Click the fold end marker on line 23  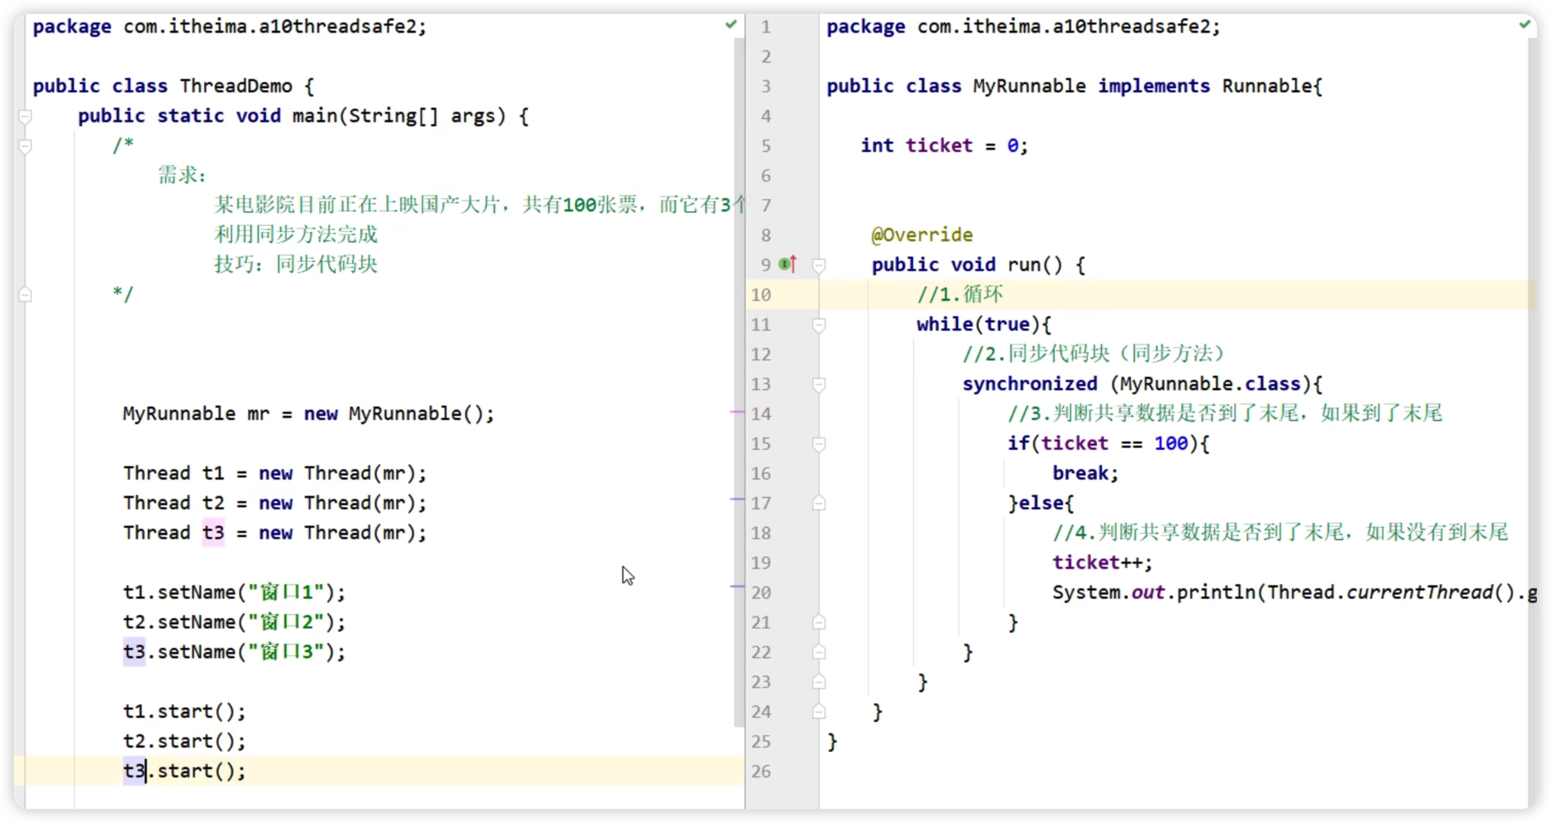(819, 682)
